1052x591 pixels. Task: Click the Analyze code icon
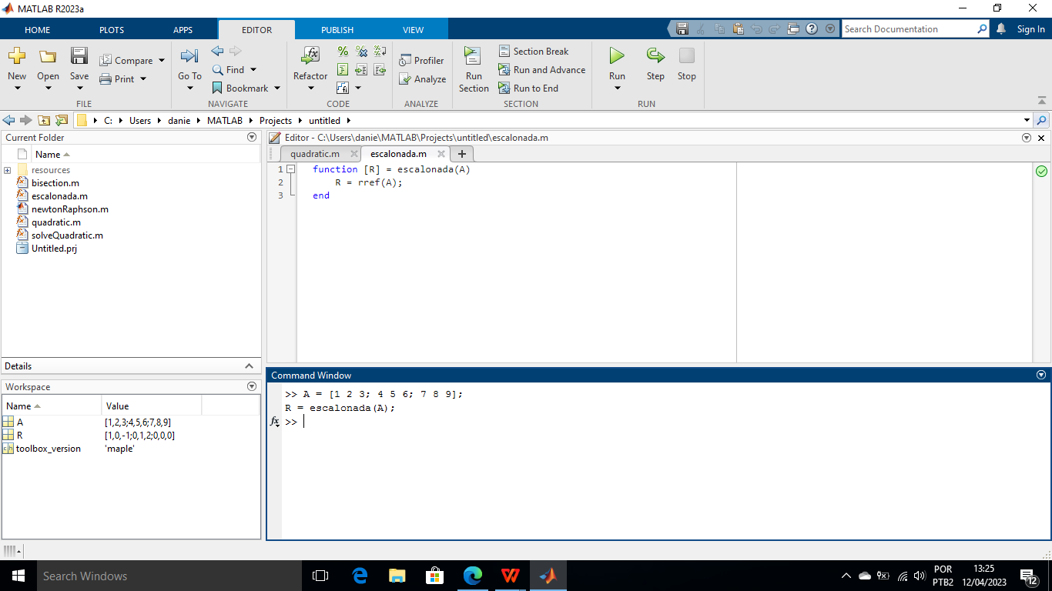tap(423, 78)
